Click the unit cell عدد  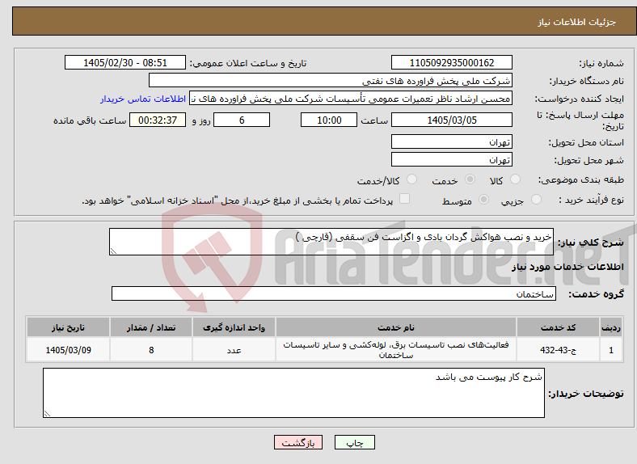pyautogui.click(x=234, y=350)
